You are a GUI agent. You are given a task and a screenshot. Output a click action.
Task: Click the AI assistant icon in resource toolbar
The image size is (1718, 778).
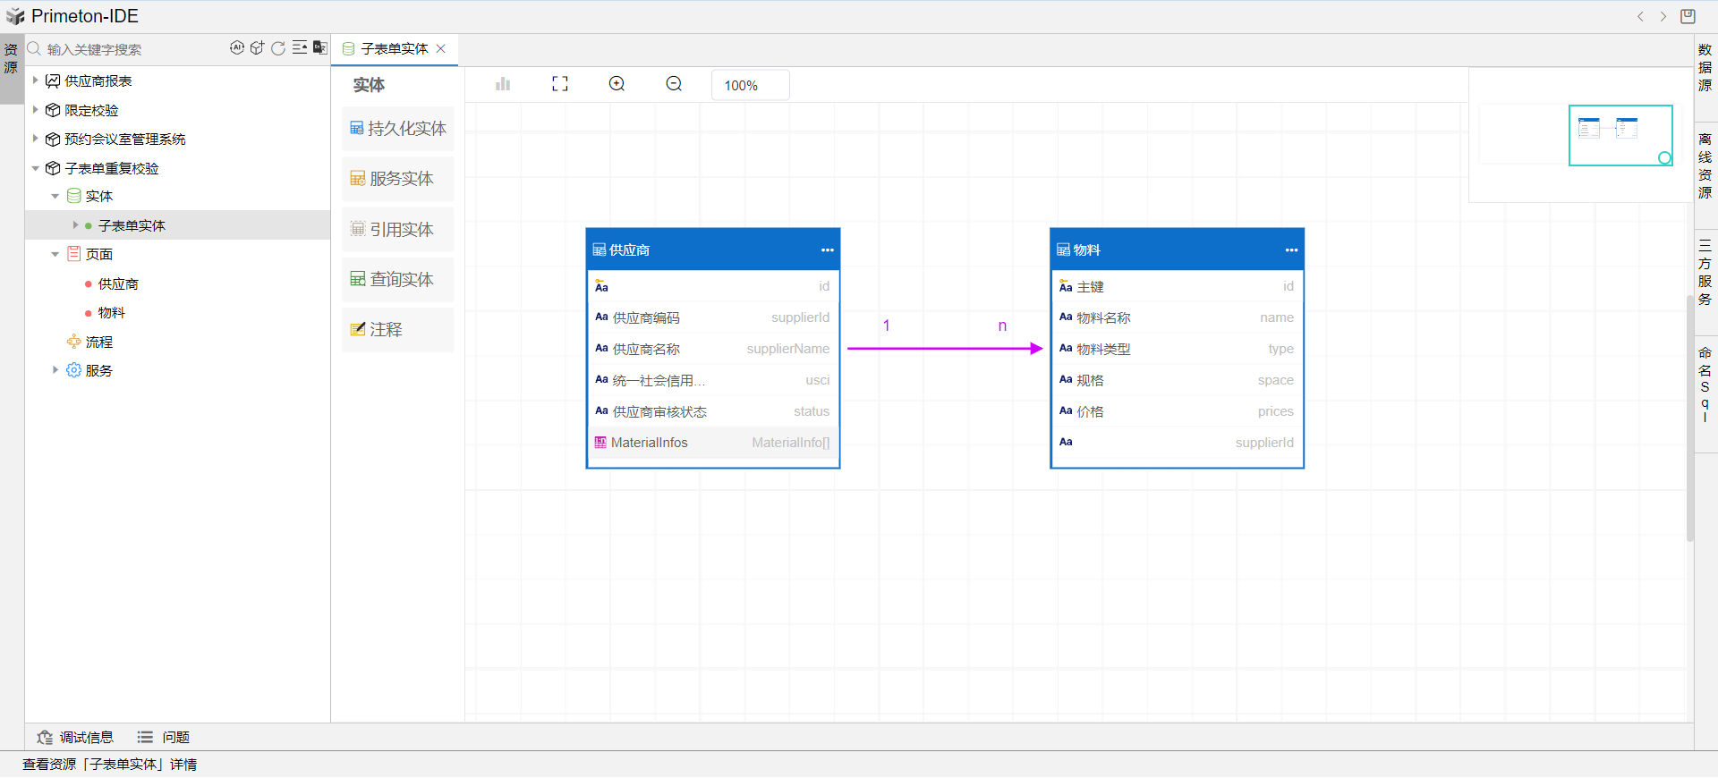pyautogui.click(x=236, y=48)
